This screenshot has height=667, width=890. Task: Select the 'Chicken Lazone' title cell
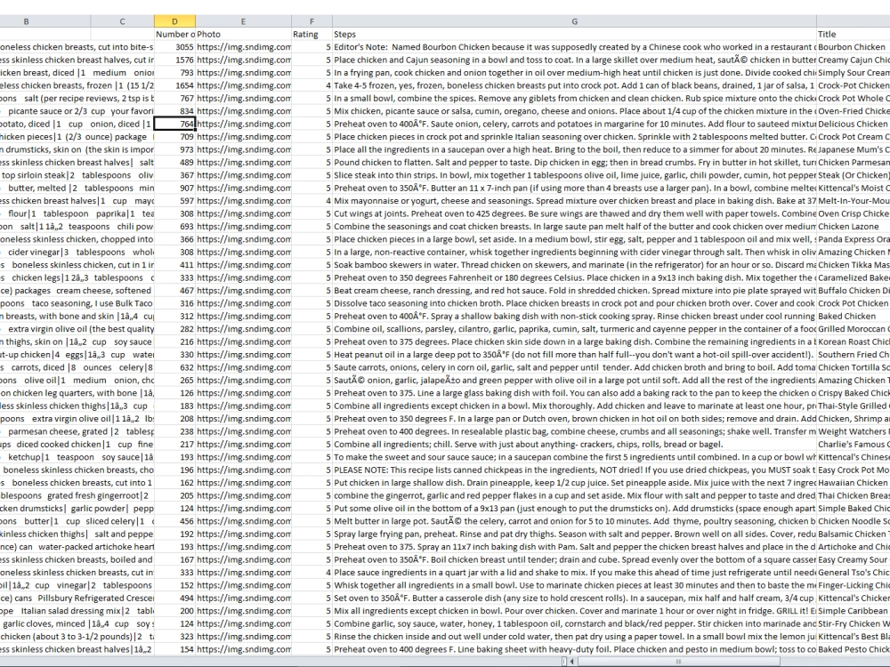pyautogui.click(x=854, y=226)
